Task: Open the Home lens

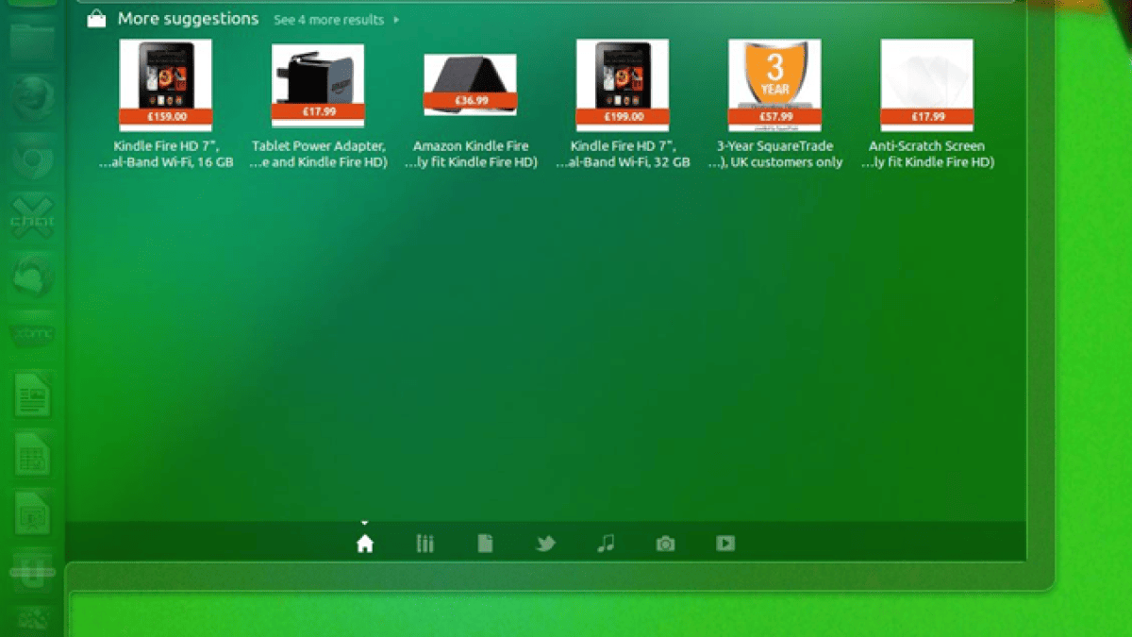Action: pyautogui.click(x=364, y=544)
